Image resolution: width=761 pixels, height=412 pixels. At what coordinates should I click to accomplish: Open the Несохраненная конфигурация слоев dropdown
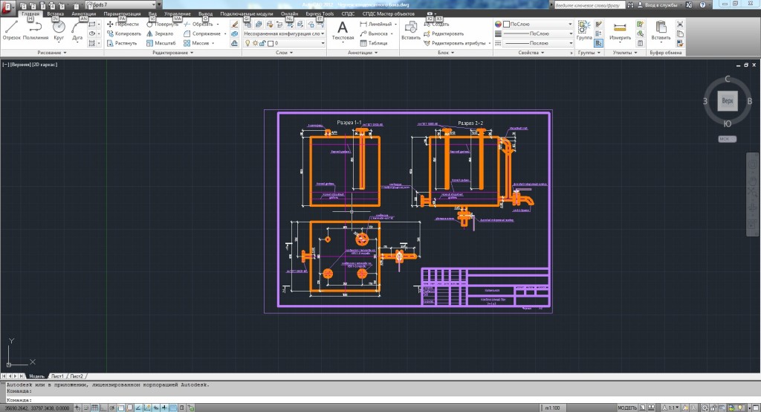pyautogui.click(x=284, y=33)
